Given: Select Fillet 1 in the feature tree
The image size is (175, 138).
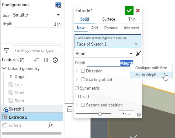Looking at the screenshot, I should click(15, 125).
